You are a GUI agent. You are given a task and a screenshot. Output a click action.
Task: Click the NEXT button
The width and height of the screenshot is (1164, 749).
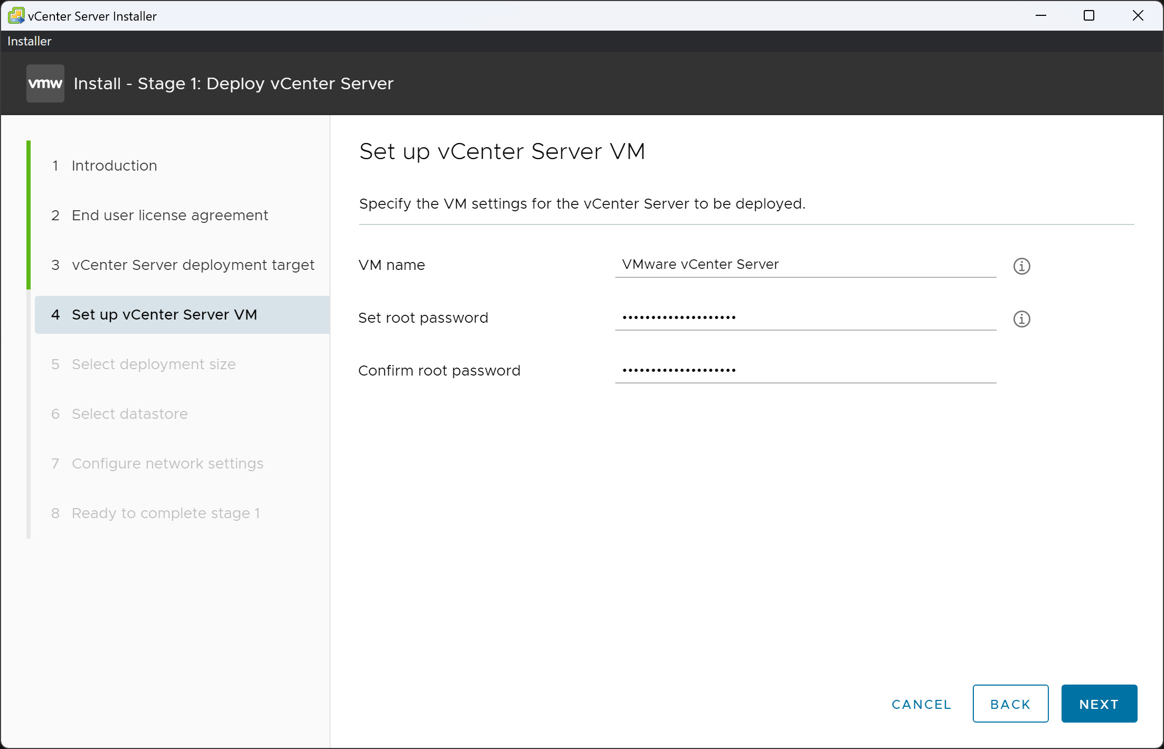[1099, 704]
